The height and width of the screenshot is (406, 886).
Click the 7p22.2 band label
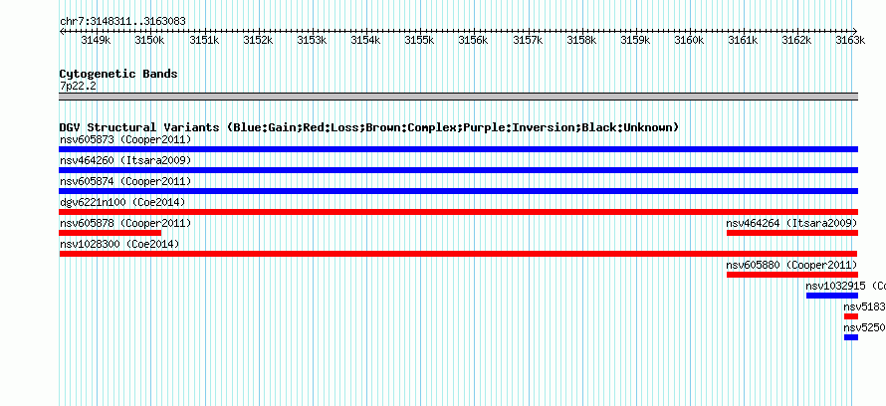78,86
